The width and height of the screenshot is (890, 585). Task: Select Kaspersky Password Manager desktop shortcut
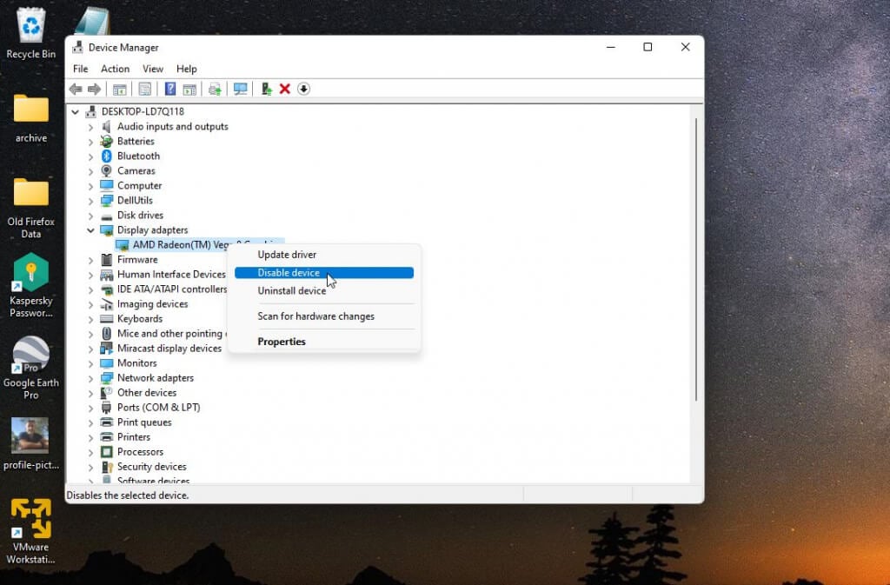[x=30, y=285]
